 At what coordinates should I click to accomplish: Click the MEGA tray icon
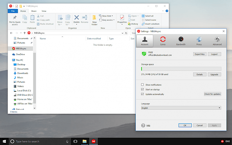tap(222, 141)
